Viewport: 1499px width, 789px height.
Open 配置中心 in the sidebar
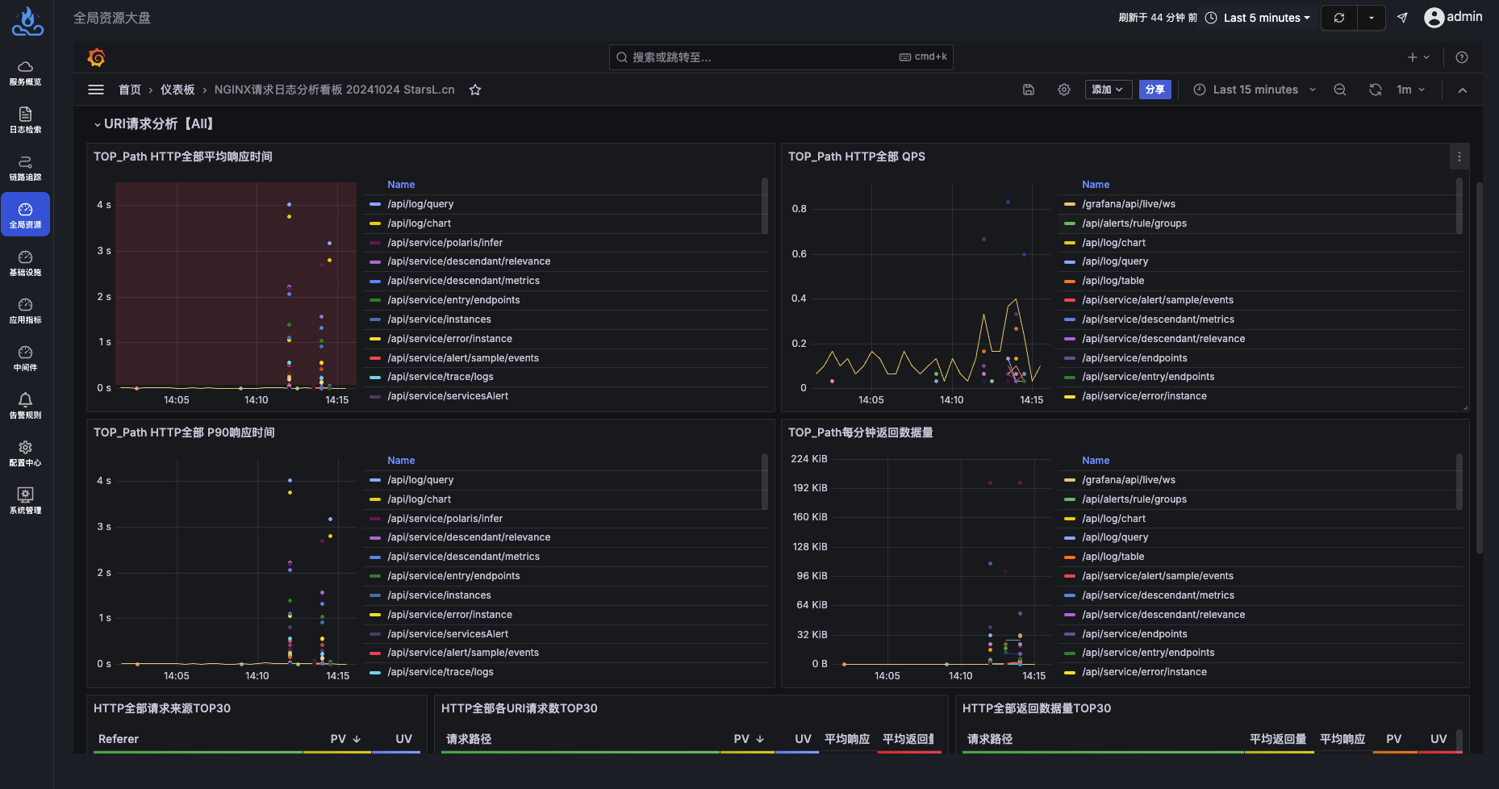pos(25,453)
